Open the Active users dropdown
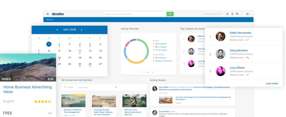286x117 pixels. 212,14
